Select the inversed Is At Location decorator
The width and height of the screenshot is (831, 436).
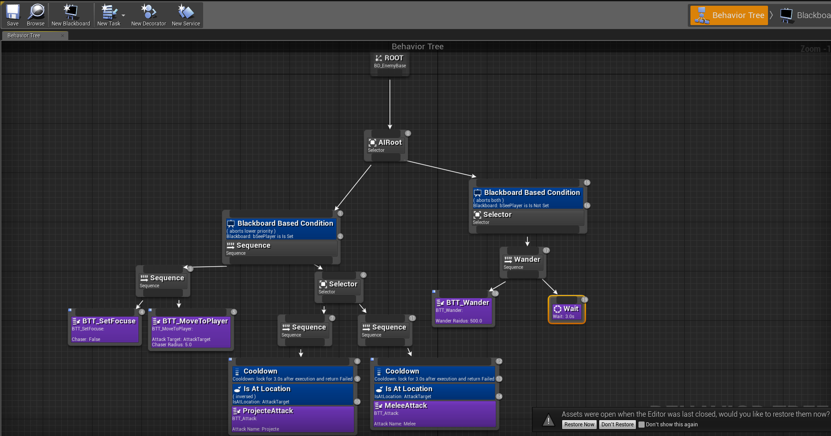[293, 395]
